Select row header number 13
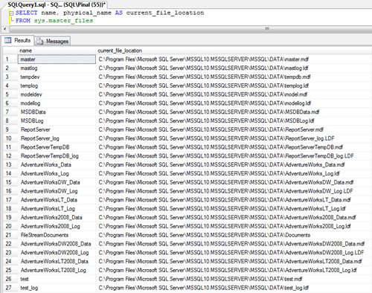The height and width of the screenshot is (293, 372). click(x=10, y=165)
